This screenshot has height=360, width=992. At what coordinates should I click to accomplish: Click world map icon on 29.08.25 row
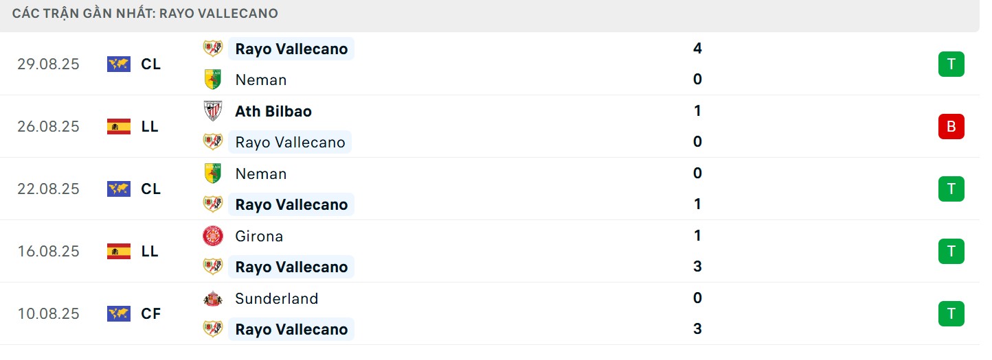click(x=119, y=64)
